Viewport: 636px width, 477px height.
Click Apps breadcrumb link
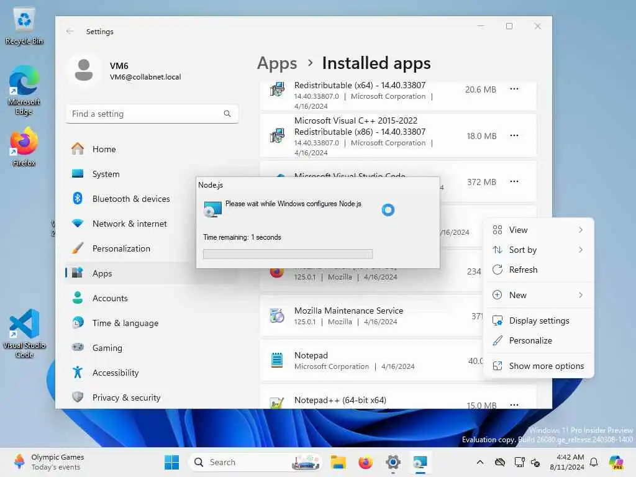(x=277, y=63)
